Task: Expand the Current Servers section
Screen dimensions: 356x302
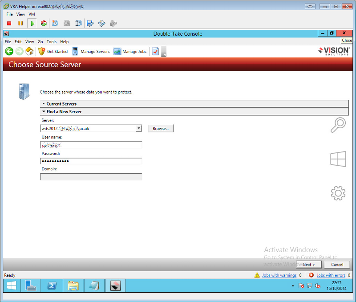Action: pos(194,104)
